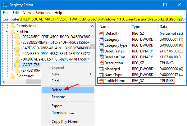The image size is (187, 126).
Task: Choose Permissions... from the context menu
Action: 62,112
